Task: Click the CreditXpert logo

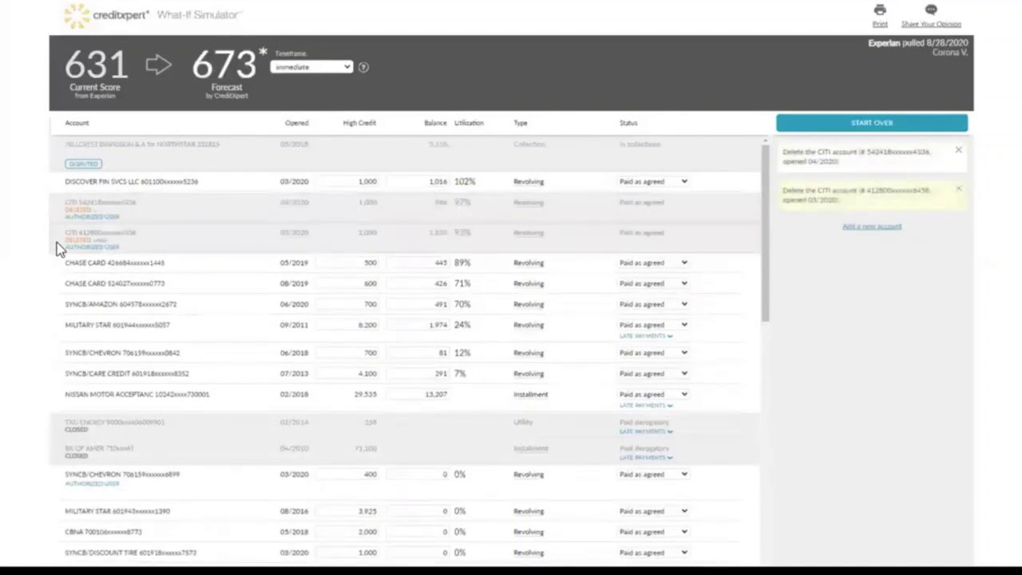Action: point(106,15)
